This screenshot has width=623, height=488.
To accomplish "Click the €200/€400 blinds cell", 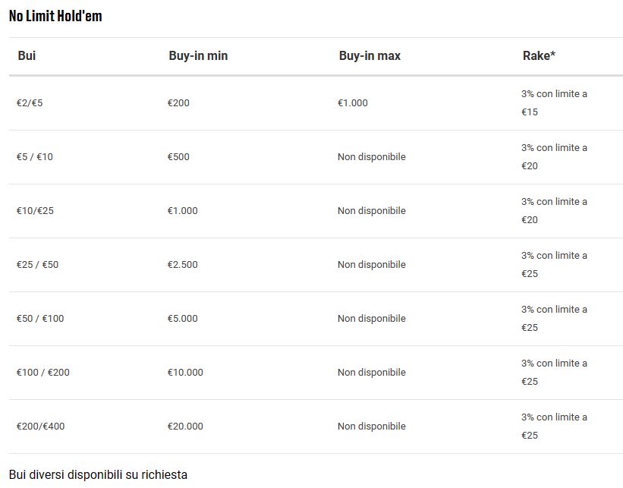I will tap(40, 427).
